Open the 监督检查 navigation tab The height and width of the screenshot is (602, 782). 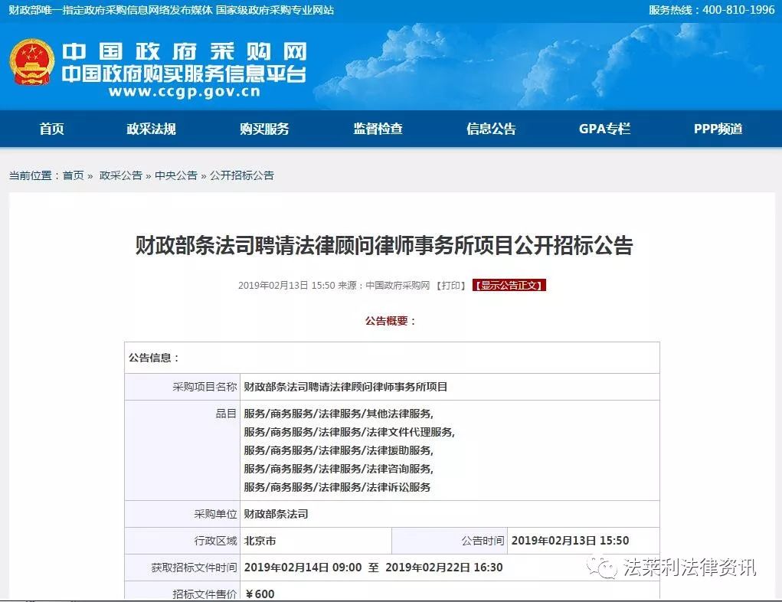pyautogui.click(x=378, y=129)
